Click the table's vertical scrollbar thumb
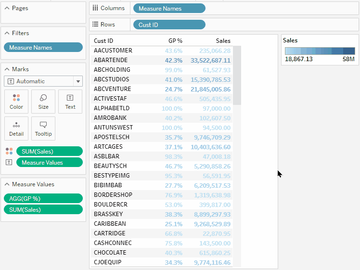This screenshot has width=360, height=270. (x=237, y=75)
